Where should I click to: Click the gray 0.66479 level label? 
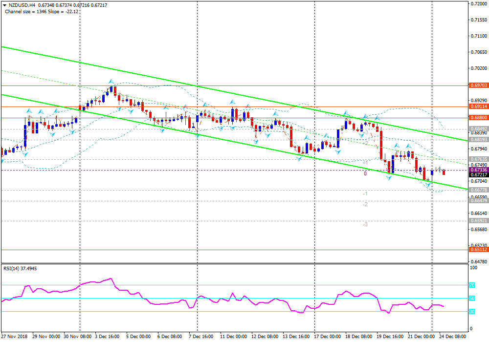(x=478, y=201)
